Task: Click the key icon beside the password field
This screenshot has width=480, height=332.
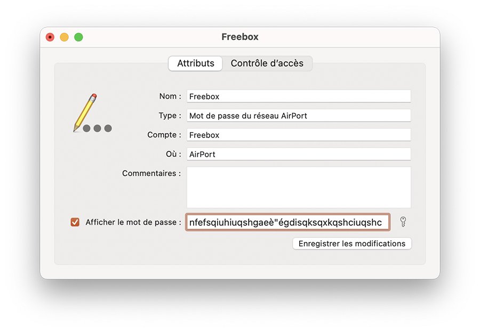Action: [403, 222]
